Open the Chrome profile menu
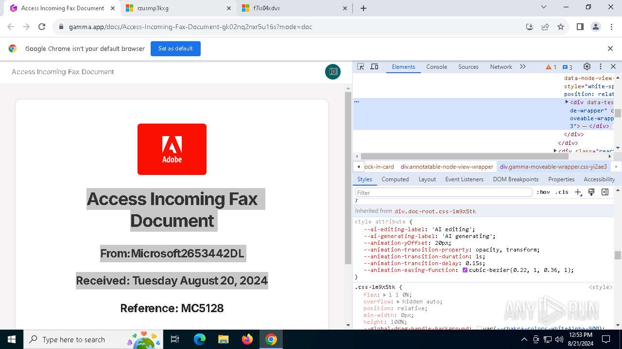Image resolution: width=622 pixels, height=349 pixels. (596, 27)
